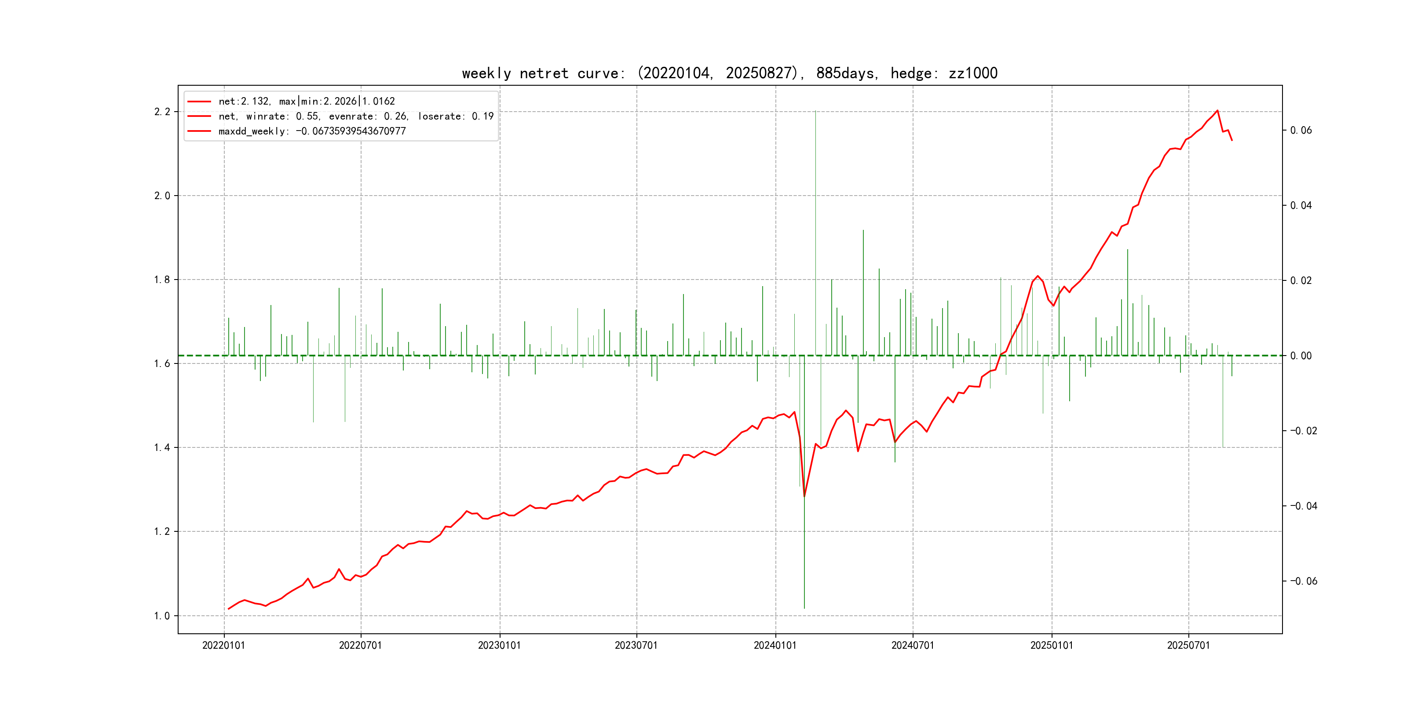
Task: Click the winrate legend entry text
Action: click(356, 116)
